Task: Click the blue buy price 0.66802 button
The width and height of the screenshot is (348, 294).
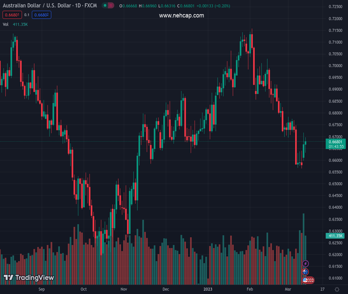Action: (42, 15)
